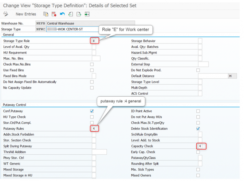
Task: Click the Storage Behavior field
Action: (200, 41)
